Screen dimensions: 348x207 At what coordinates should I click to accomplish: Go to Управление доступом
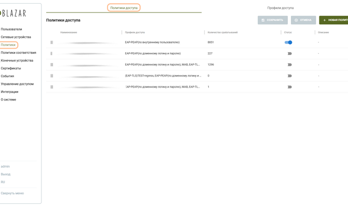point(17,84)
